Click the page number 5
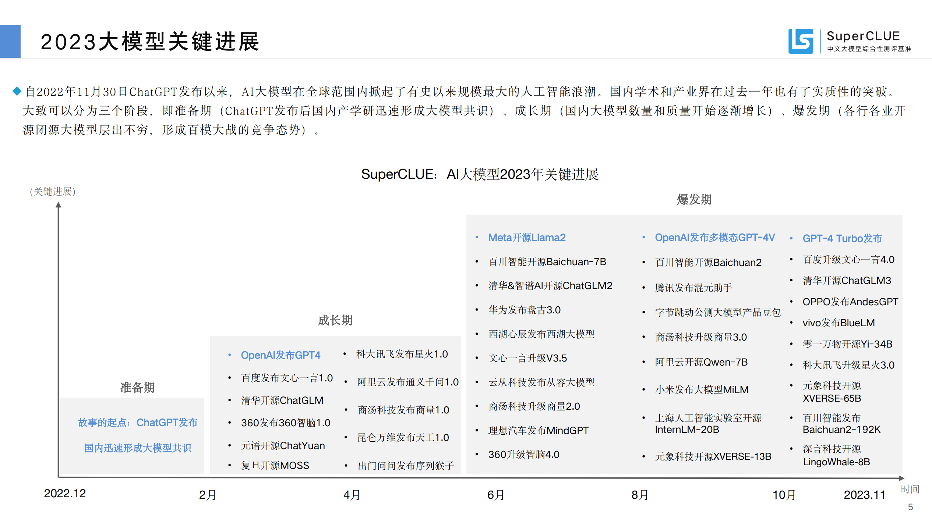Viewport: 932px width, 523px height. (910, 507)
